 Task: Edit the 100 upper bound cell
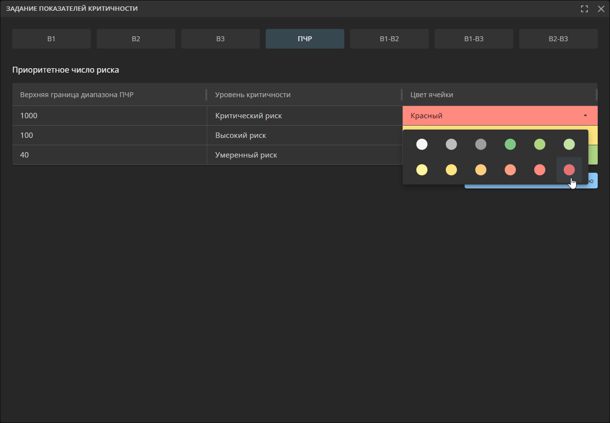pyautogui.click(x=110, y=135)
